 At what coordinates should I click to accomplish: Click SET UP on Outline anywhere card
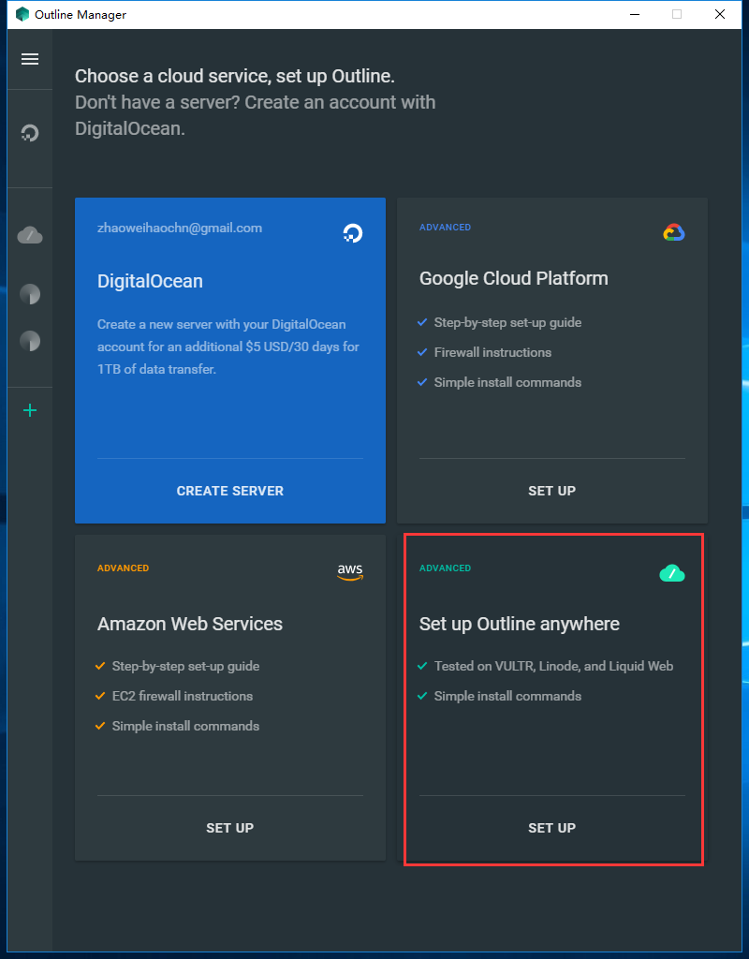(x=551, y=828)
